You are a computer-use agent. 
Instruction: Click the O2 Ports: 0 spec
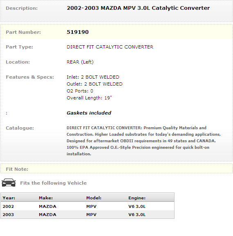tap(80, 91)
